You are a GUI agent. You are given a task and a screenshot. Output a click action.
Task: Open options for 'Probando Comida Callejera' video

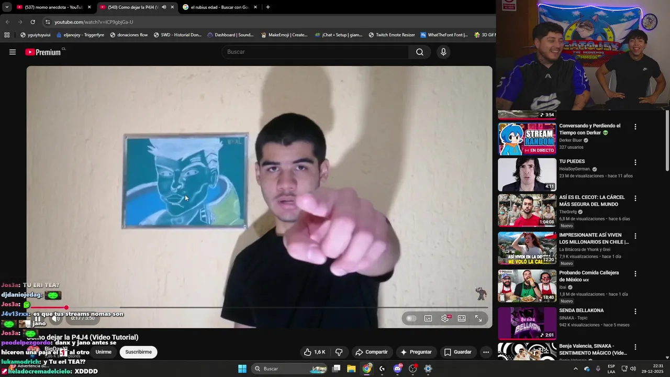click(x=635, y=274)
